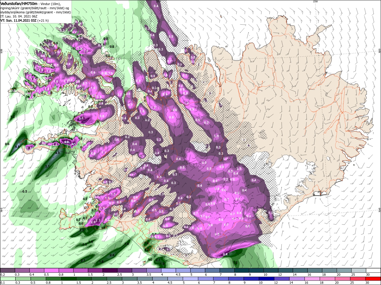Click the '2.4' precipitation value on the map

(112, 255)
